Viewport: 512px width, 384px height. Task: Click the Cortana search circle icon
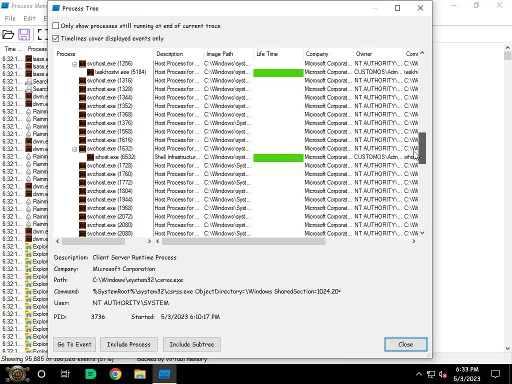click(41, 374)
